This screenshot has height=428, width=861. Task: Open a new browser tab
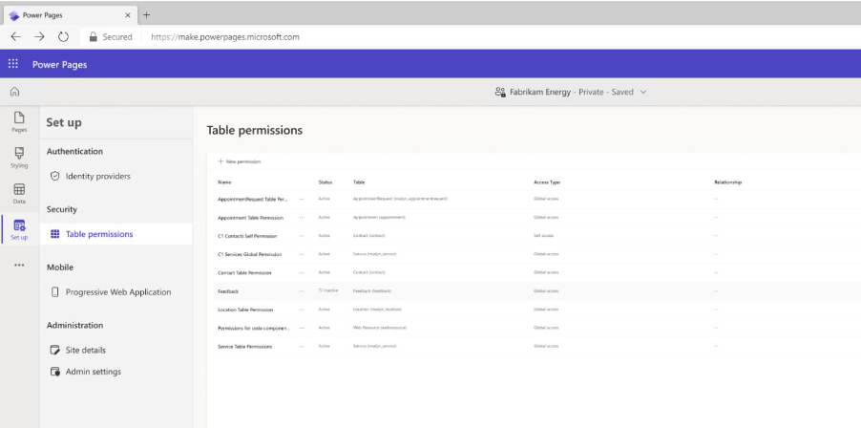pyautogui.click(x=147, y=14)
